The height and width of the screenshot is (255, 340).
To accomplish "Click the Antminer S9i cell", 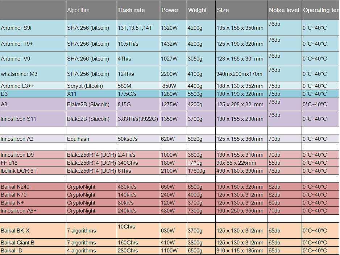I will click(33, 28).
